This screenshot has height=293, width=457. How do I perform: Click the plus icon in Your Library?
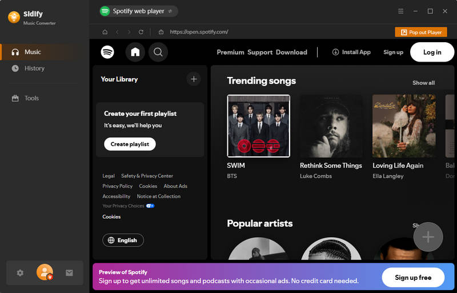(x=194, y=79)
